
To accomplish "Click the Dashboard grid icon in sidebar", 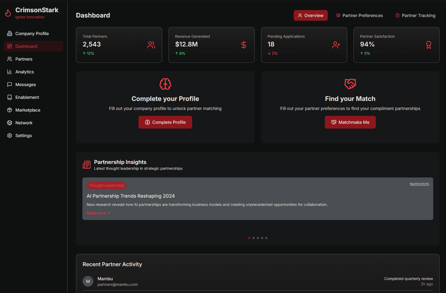I will pyautogui.click(x=10, y=46).
